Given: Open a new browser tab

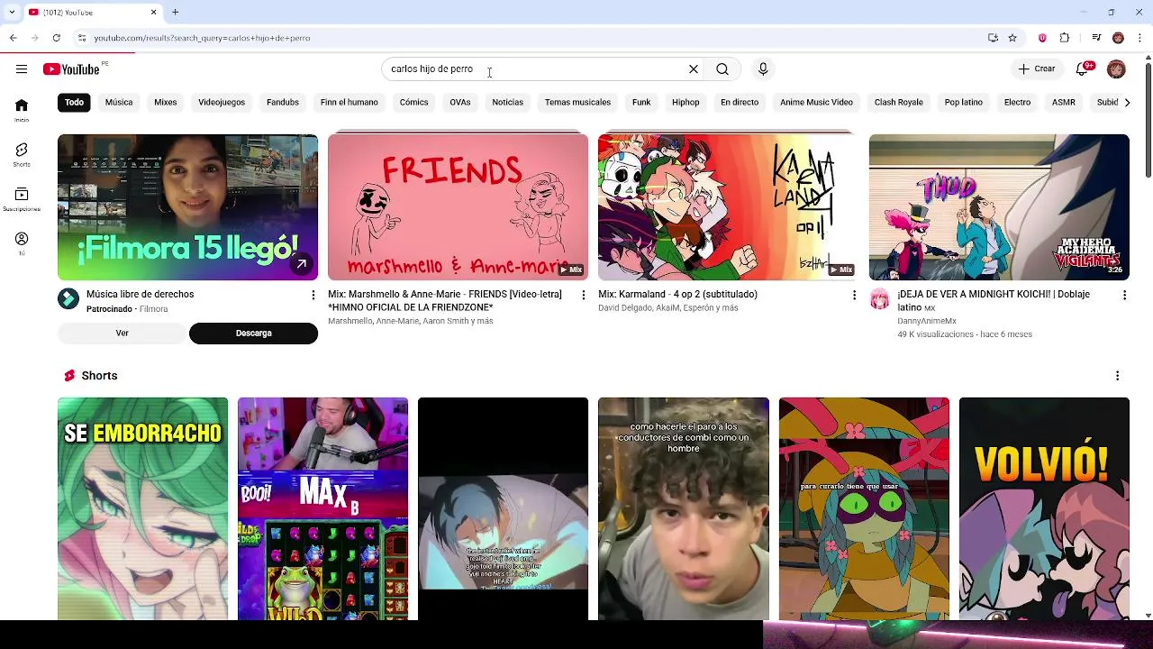Looking at the screenshot, I should [x=175, y=12].
